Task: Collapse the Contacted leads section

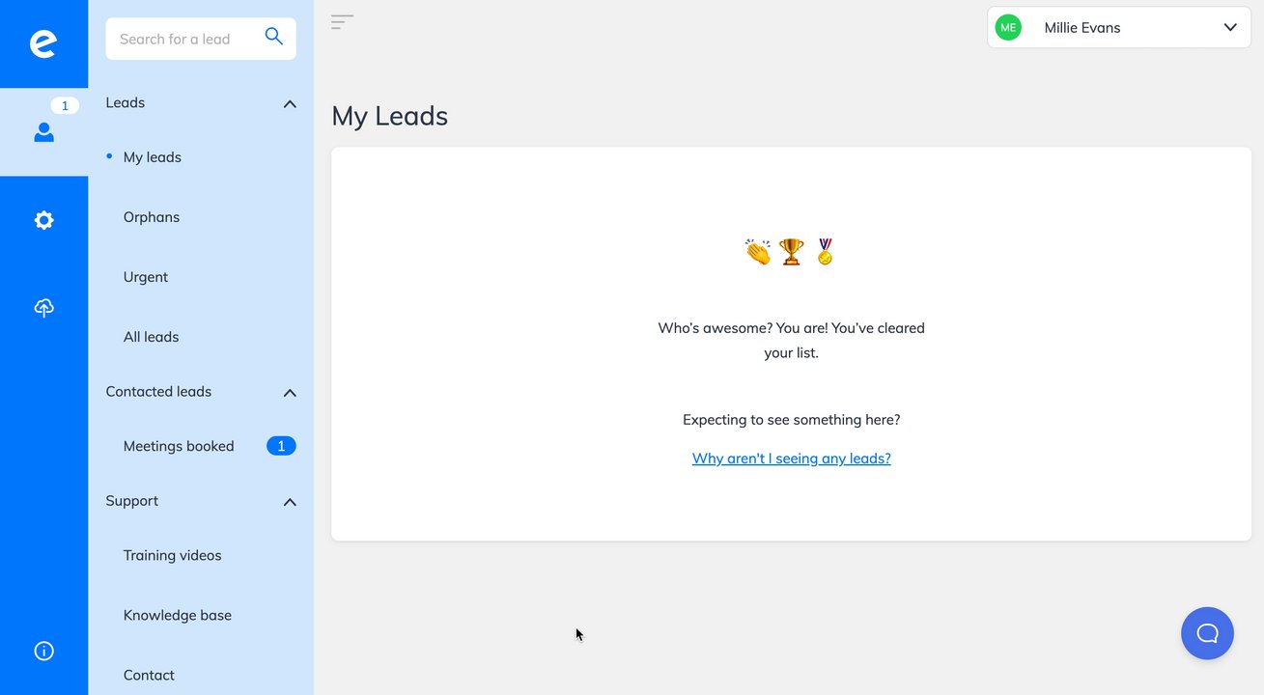Action: pyautogui.click(x=290, y=393)
